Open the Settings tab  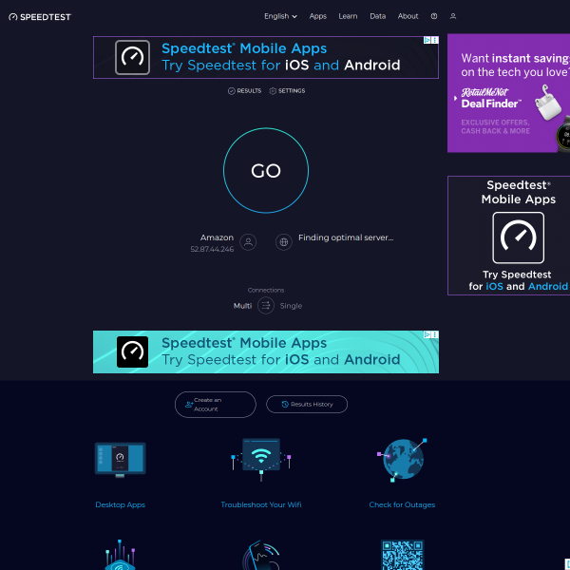click(287, 91)
